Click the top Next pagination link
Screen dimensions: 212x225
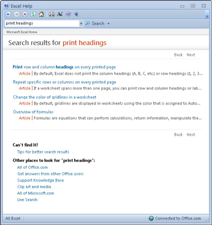[x=191, y=55]
